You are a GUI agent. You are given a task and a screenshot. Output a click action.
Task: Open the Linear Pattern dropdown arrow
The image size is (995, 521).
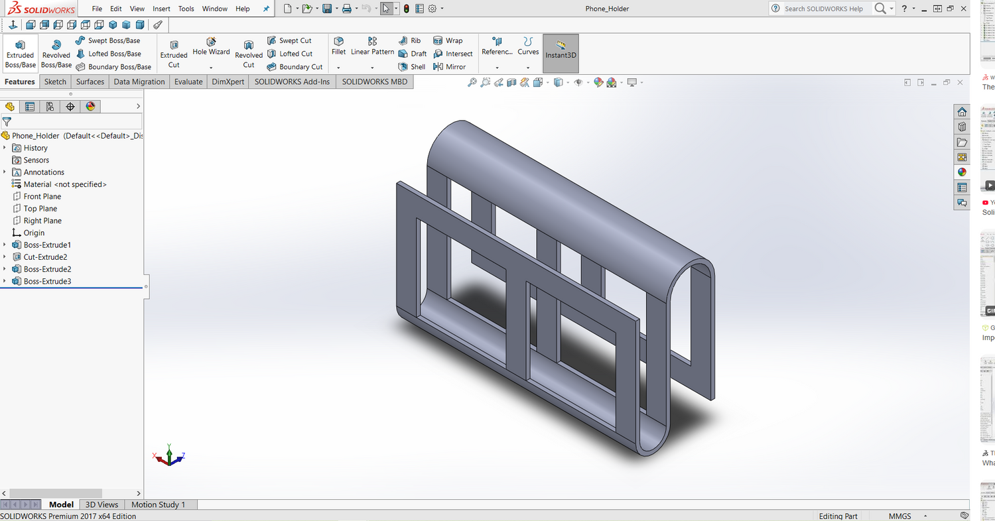click(372, 68)
